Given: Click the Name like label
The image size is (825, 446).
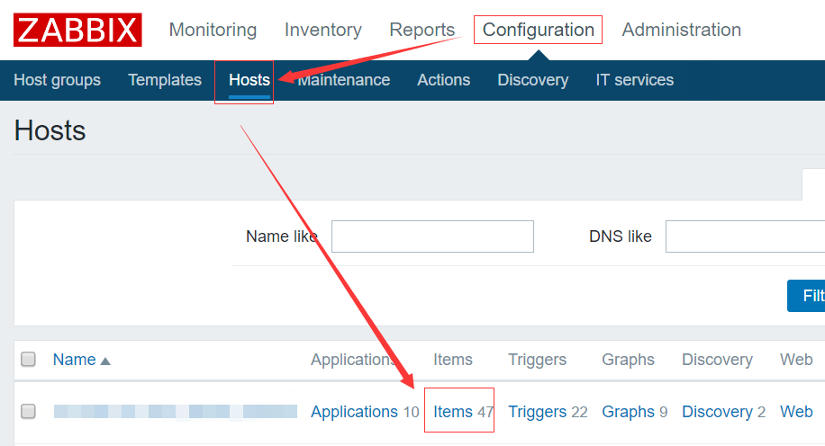Looking at the screenshot, I should tap(282, 236).
